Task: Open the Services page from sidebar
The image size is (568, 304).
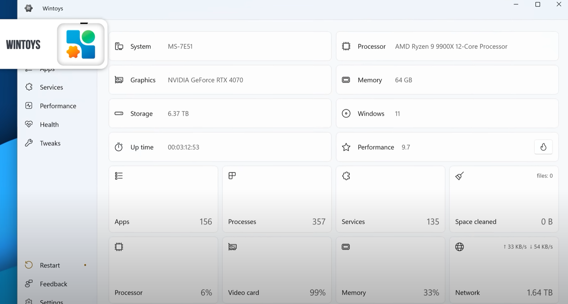Action: [51, 87]
